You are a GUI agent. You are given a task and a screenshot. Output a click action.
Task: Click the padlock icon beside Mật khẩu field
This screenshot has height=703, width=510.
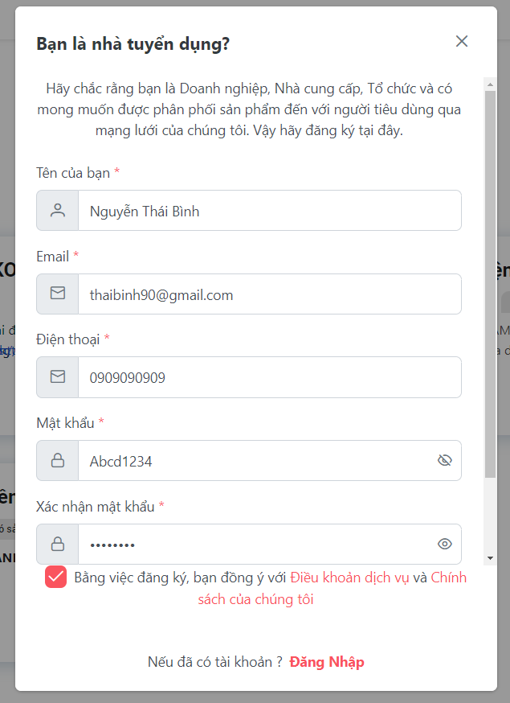[x=57, y=460]
